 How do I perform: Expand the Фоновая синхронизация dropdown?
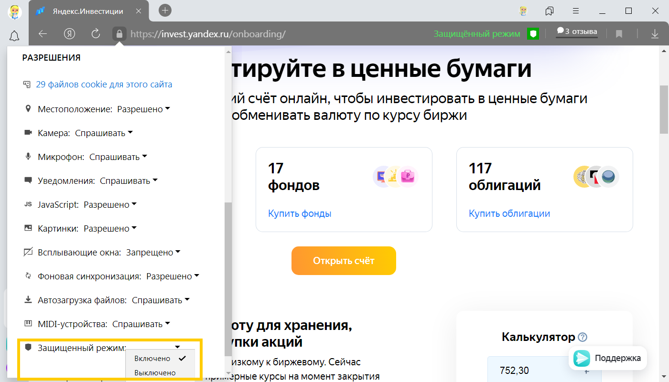tap(172, 276)
